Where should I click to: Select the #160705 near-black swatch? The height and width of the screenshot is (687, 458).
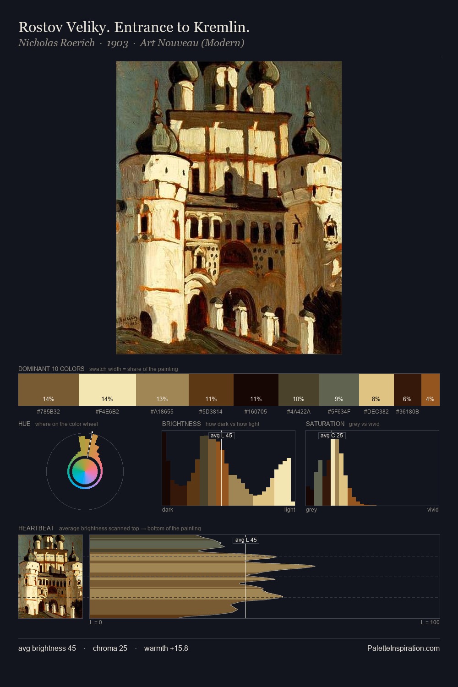click(256, 390)
